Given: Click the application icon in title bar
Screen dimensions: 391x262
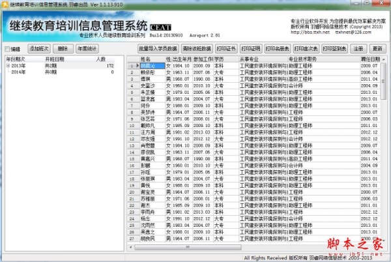Looking at the screenshot, I should (5, 5).
